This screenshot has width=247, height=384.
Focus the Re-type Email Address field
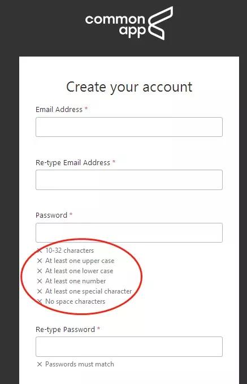129,180
